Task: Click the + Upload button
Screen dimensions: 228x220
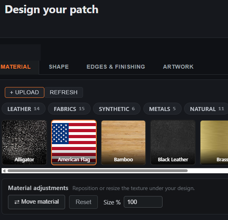Action: click(x=24, y=92)
